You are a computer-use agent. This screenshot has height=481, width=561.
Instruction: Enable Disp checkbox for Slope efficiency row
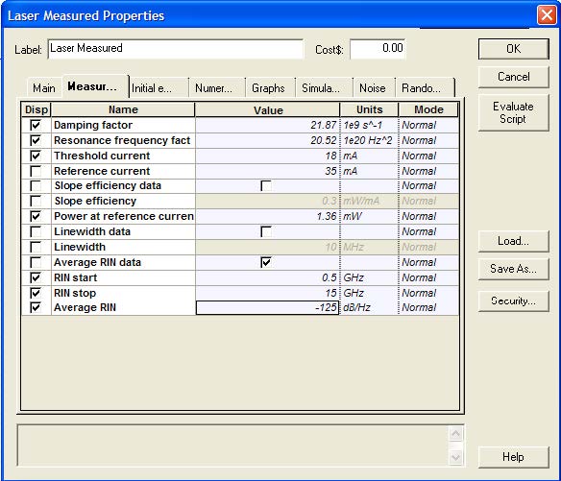[x=36, y=201]
